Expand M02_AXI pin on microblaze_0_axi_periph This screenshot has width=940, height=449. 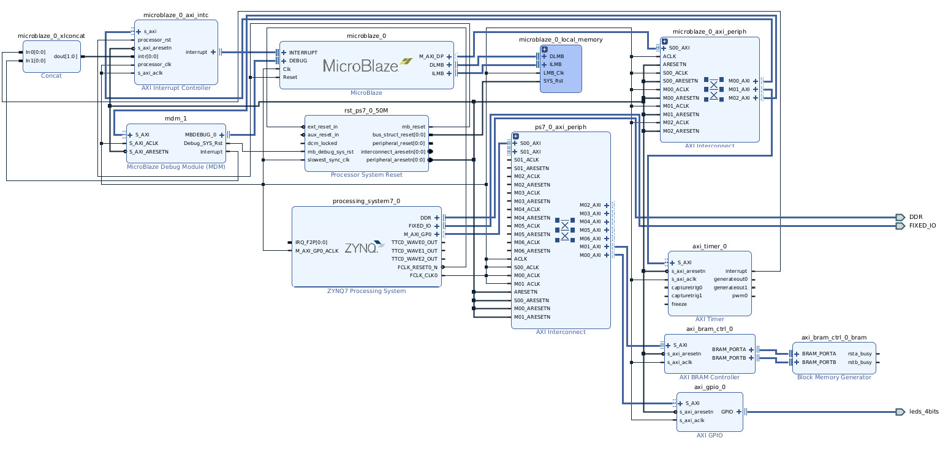tap(755, 98)
